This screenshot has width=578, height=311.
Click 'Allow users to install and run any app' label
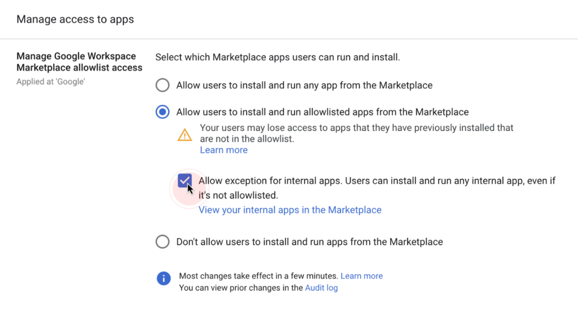(304, 86)
